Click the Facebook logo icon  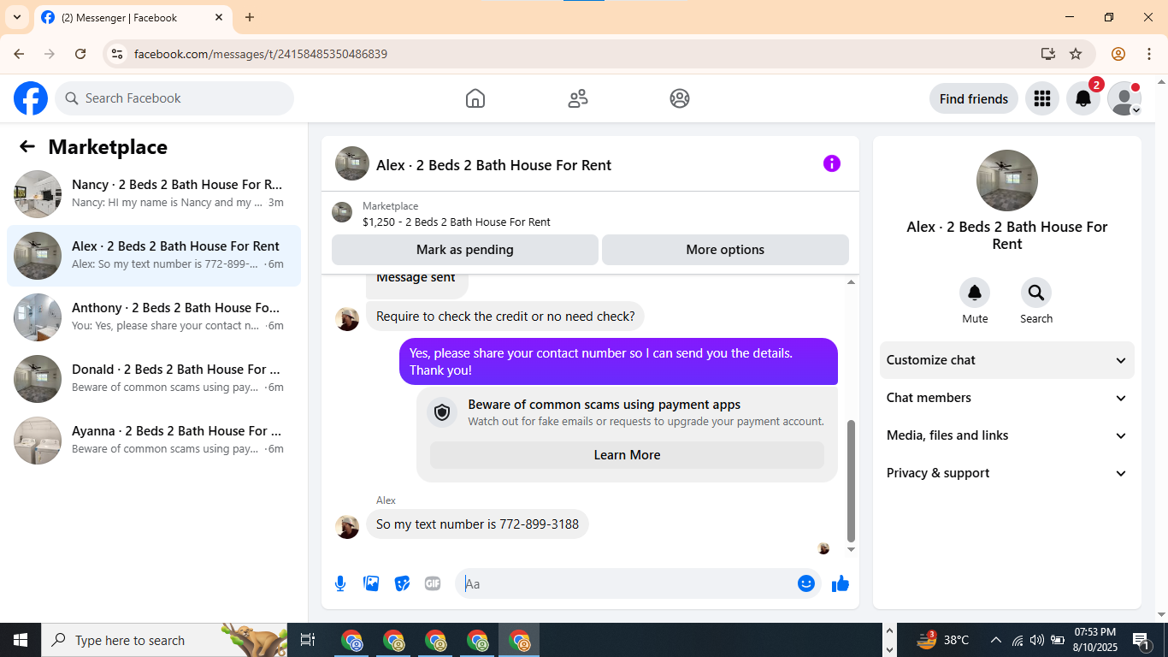(31, 98)
